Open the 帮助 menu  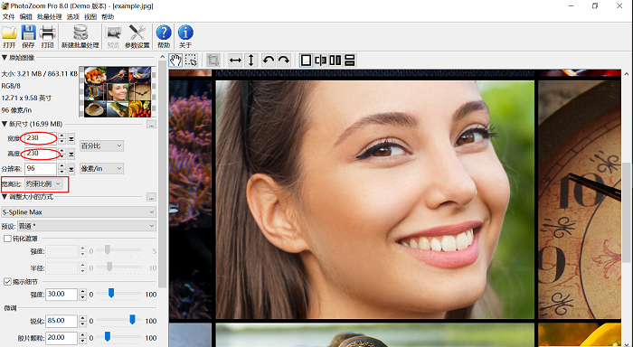[x=108, y=16]
